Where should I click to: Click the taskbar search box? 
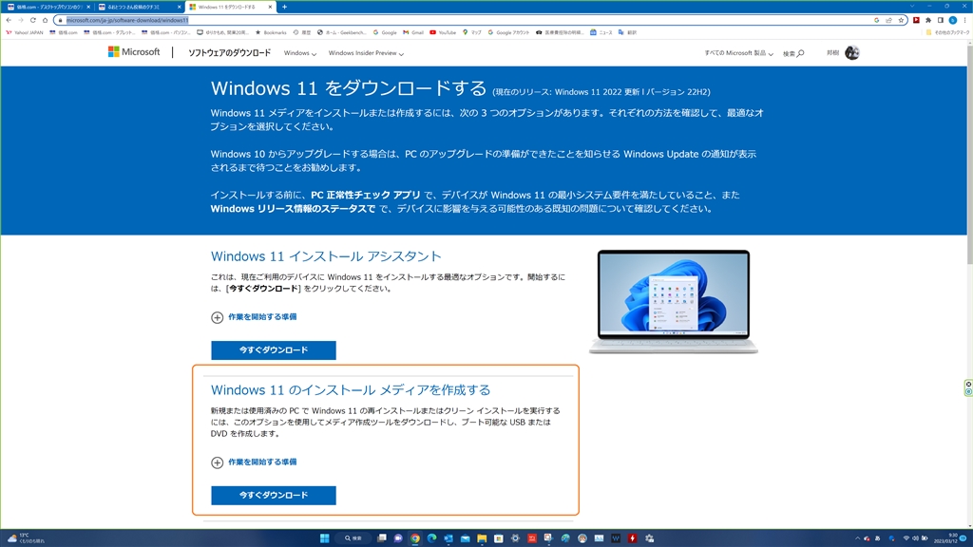(353, 538)
